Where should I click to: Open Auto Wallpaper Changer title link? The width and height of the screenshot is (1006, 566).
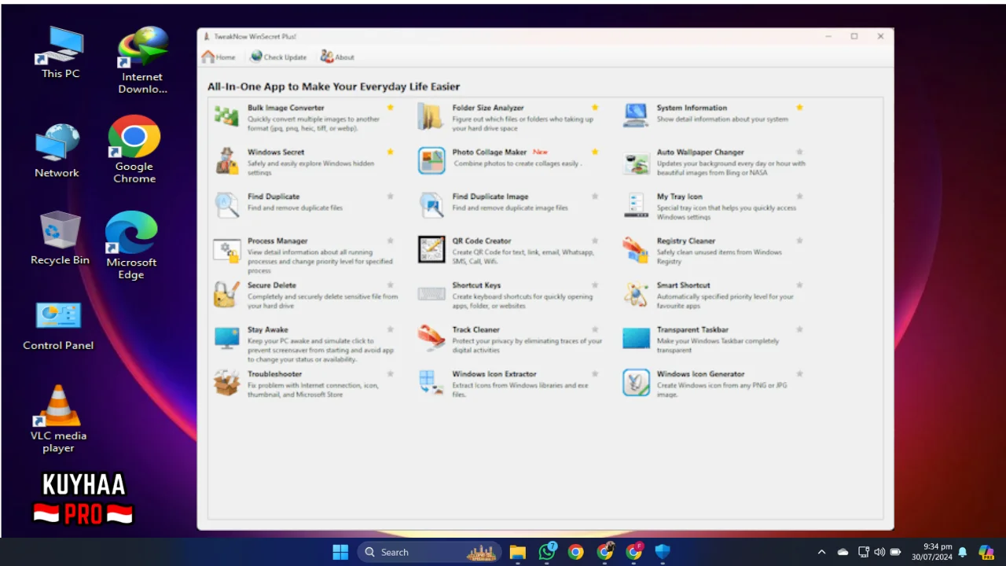point(700,153)
